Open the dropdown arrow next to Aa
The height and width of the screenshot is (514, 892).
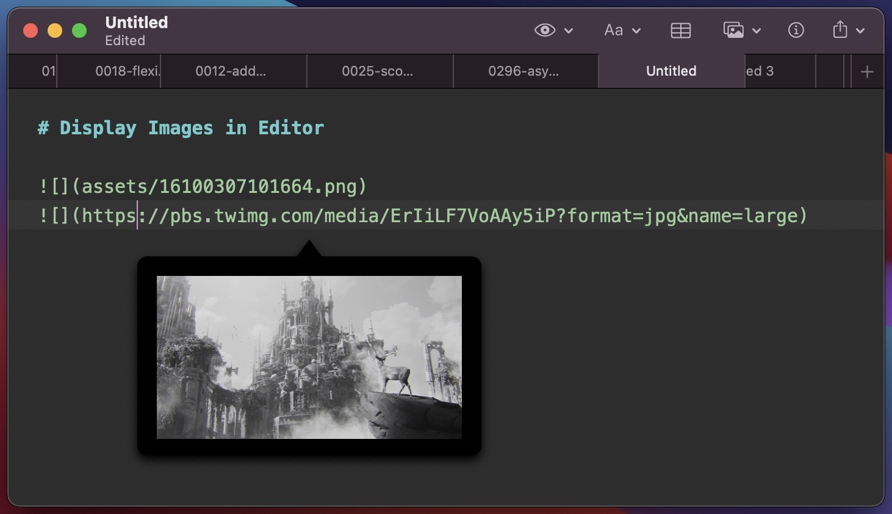coord(636,31)
